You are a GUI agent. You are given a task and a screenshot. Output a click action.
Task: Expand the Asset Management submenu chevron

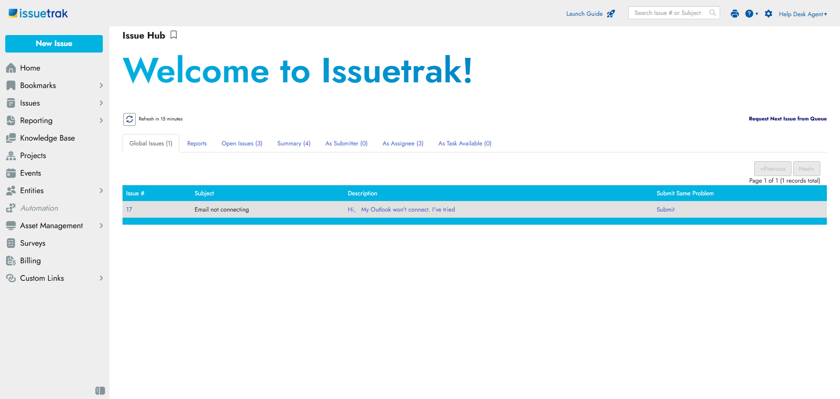coord(101,226)
